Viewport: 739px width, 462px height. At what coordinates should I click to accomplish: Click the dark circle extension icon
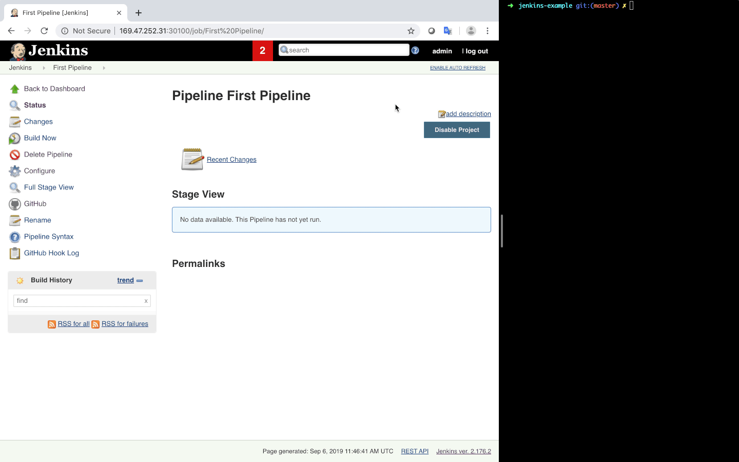click(432, 31)
